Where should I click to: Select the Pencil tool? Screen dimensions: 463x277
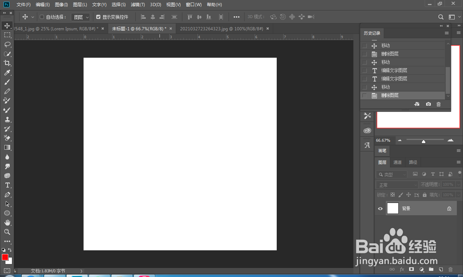[7, 91]
